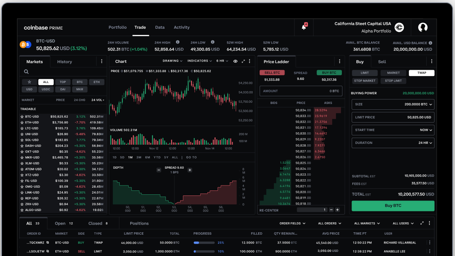Click info icon next to 24H HIGH
The image size is (455, 256).
(x=178, y=42)
